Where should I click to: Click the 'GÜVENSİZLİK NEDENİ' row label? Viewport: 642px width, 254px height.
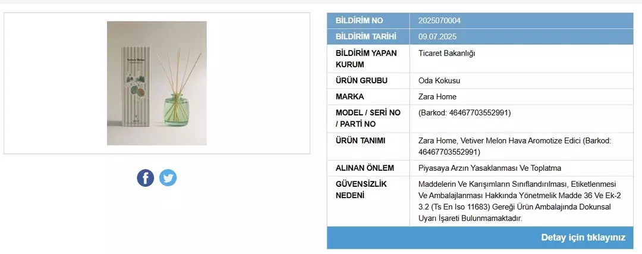tap(361, 190)
